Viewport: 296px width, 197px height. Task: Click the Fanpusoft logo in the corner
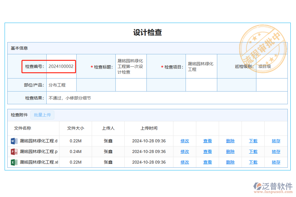click(272, 187)
